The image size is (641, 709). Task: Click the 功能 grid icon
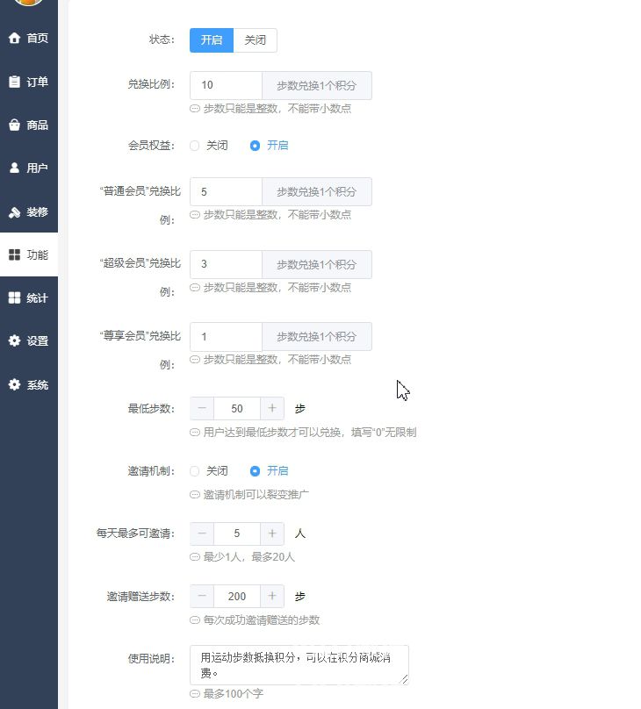tap(14, 254)
